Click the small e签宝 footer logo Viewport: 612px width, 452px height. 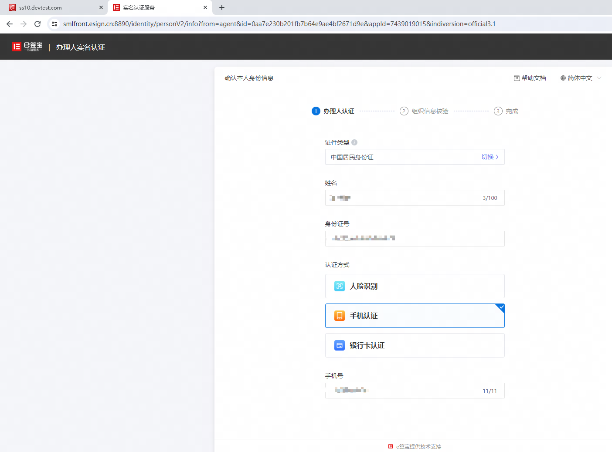(x=391, y=446)
